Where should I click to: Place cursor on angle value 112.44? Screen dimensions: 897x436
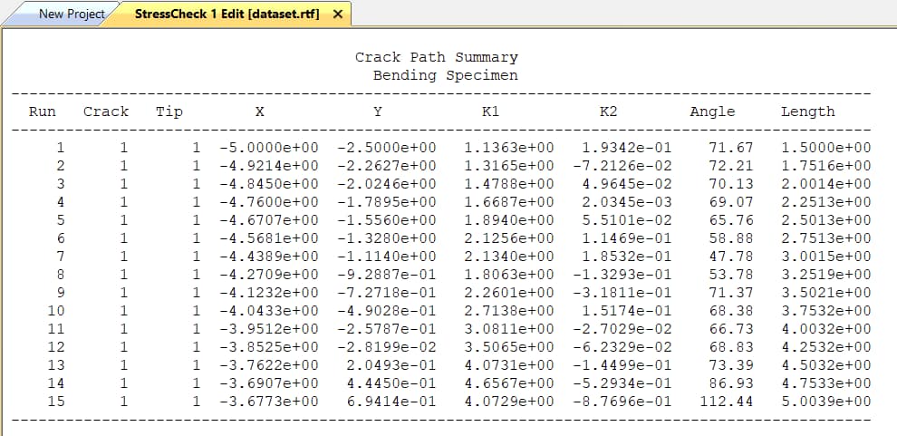[x=727, y=402]
